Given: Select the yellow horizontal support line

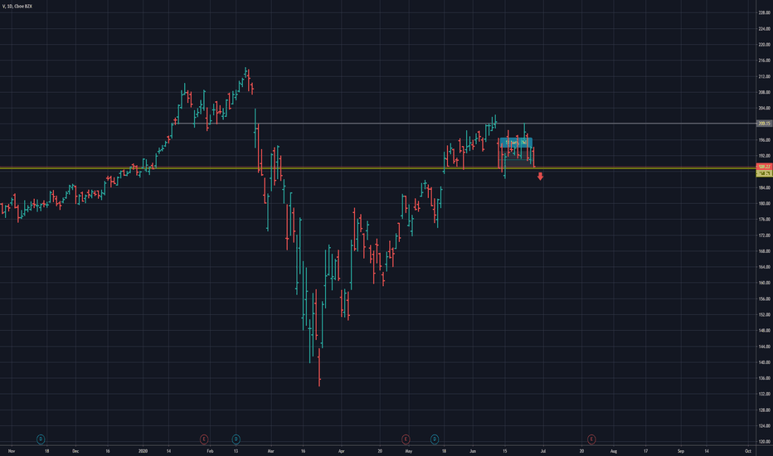Looking at the screenshot, I should click(377, 168).
